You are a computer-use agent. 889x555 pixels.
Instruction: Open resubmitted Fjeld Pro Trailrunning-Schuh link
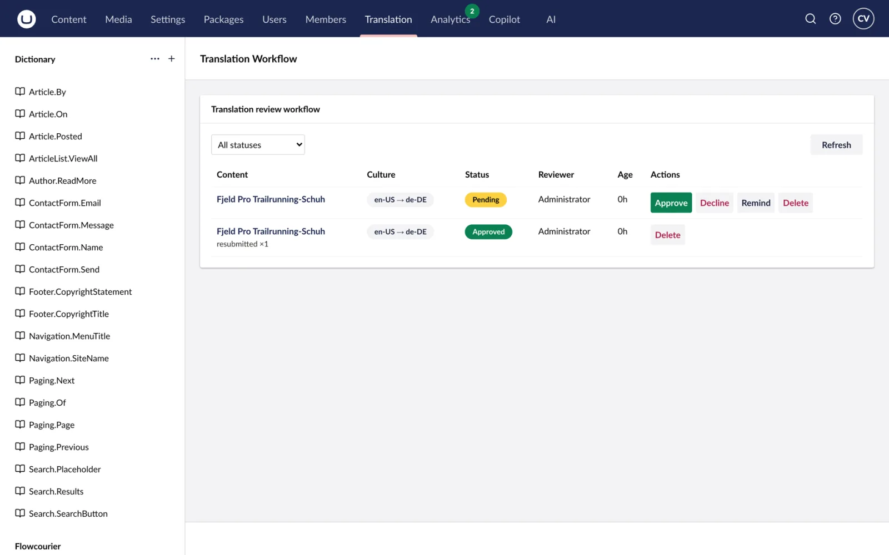[x=271, y=231]
